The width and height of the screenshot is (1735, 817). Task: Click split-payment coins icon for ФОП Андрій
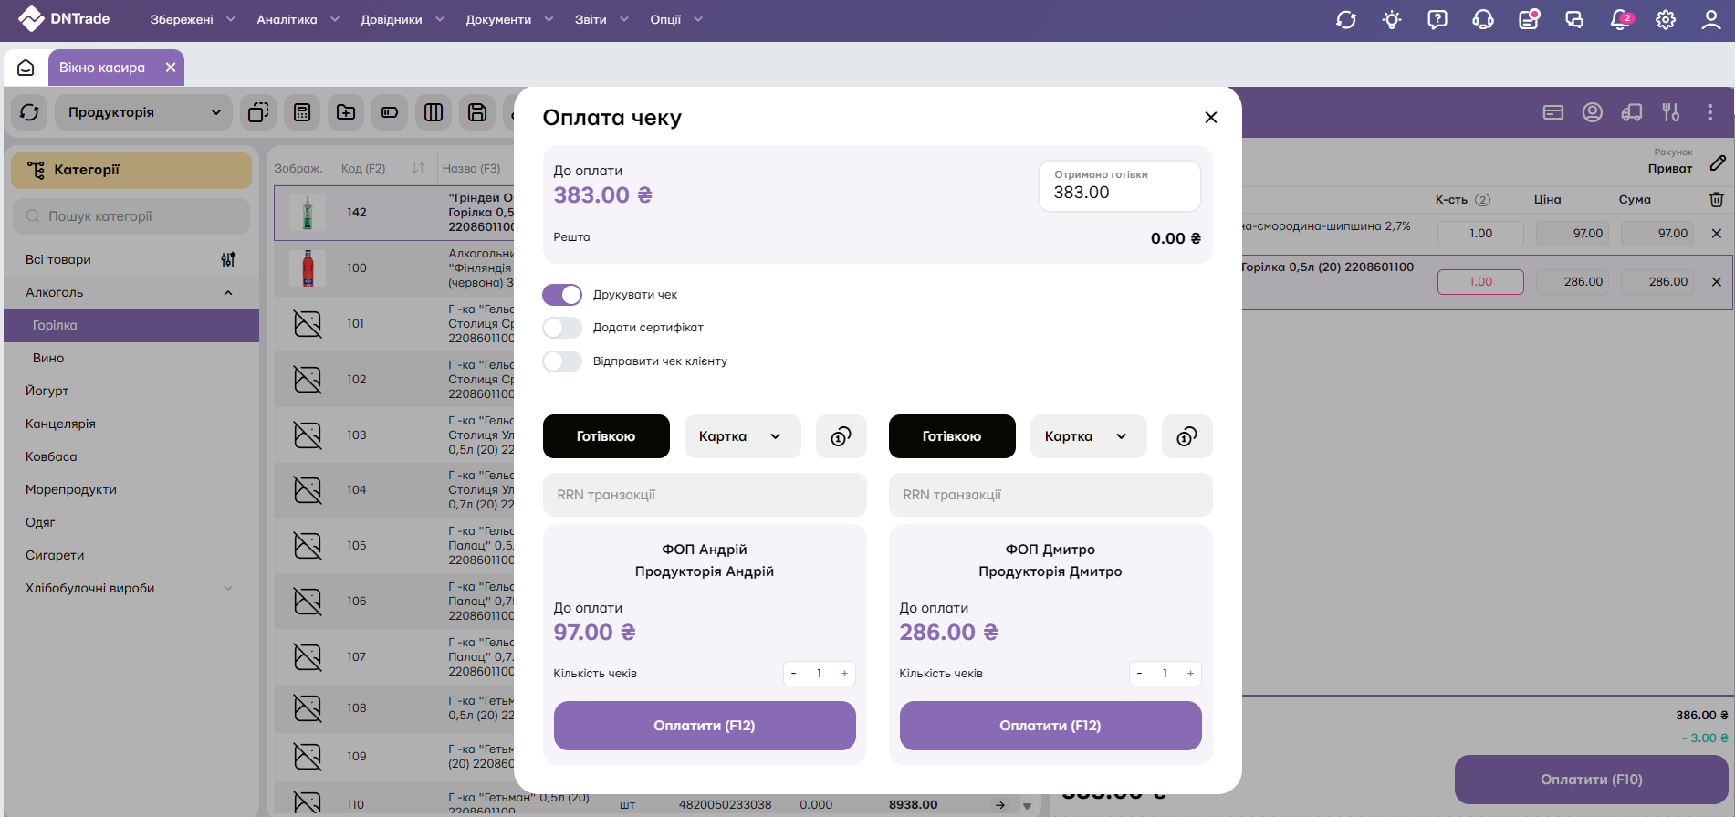(x=841, y=436)
